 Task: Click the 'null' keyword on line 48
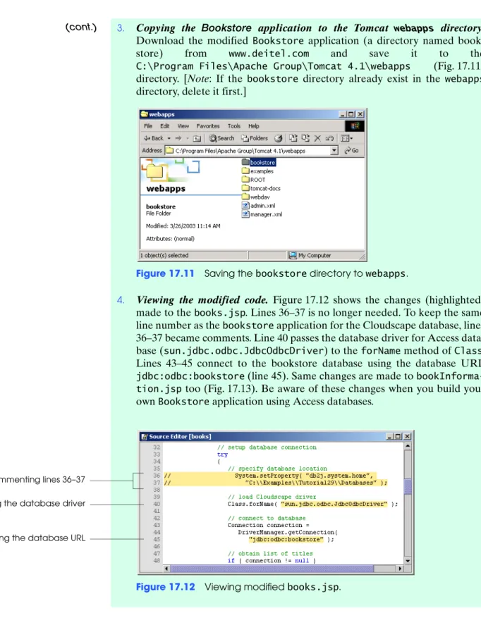pyautogui.click(x=302, y=561)
